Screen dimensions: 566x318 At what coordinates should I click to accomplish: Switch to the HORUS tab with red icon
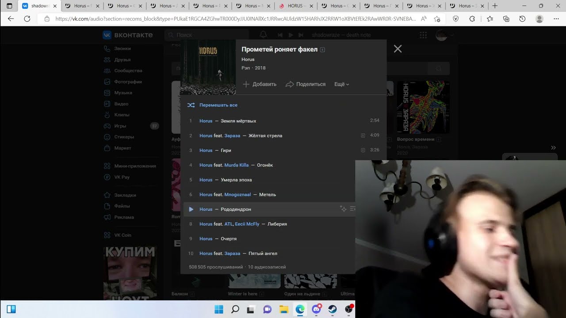coord(295,6)
